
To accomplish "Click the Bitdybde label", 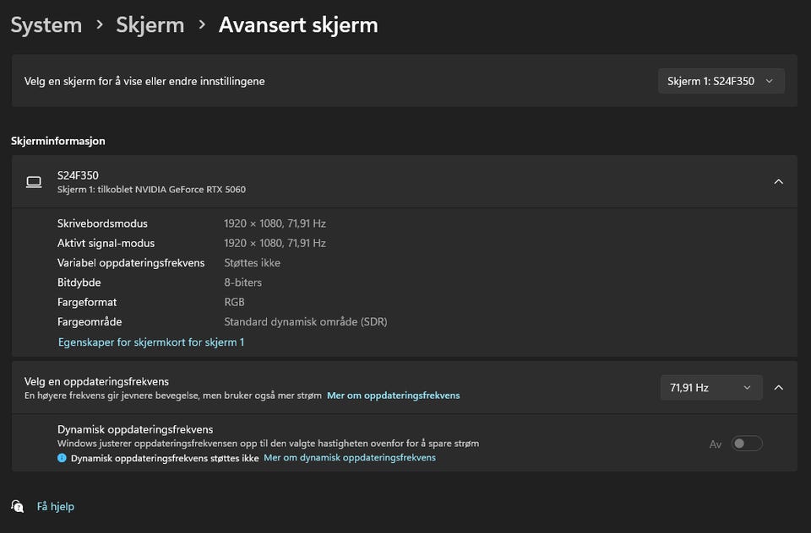I will (79, 283).
